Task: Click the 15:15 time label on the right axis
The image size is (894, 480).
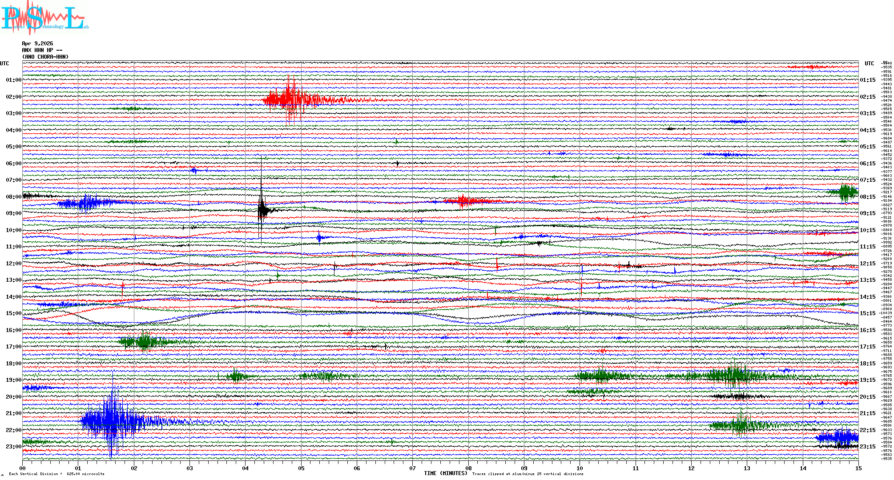Action: (x=867, y=313)
